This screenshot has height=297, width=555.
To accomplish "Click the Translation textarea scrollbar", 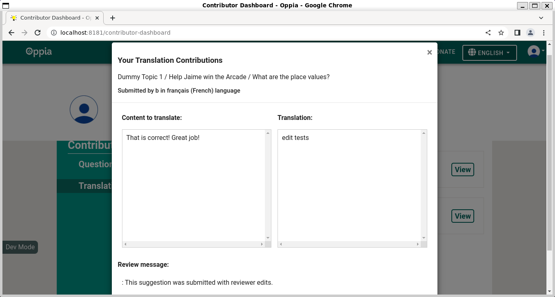I will coord(424,186).
